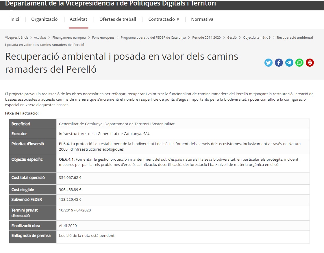Go to Ofertes de treball
Image resolution: width=324 pixels, height=253 pixels.
click(x=118, y=19)
